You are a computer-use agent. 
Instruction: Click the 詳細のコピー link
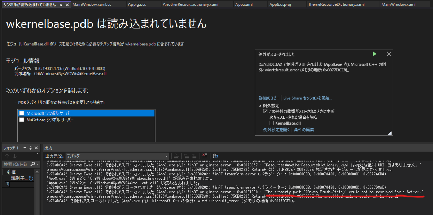point(269,98)
